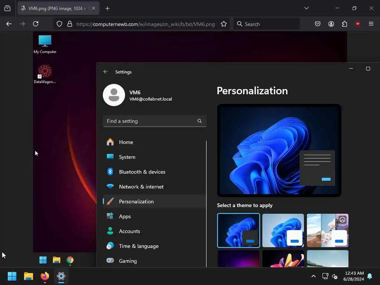This screenshot has height=285, width=380.
Task: Open Firefox View tab icon
Action: (7, 8)
